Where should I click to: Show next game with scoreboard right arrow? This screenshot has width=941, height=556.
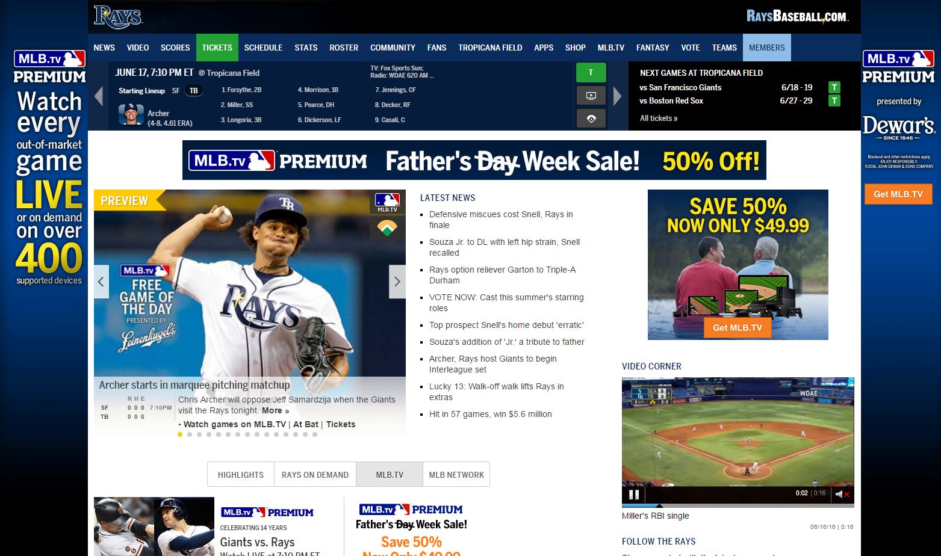[x=617, y=96]
